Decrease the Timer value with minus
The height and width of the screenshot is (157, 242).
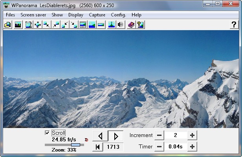159,147
